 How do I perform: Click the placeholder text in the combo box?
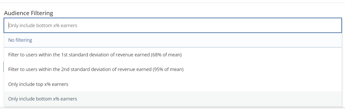pos(43,26)
